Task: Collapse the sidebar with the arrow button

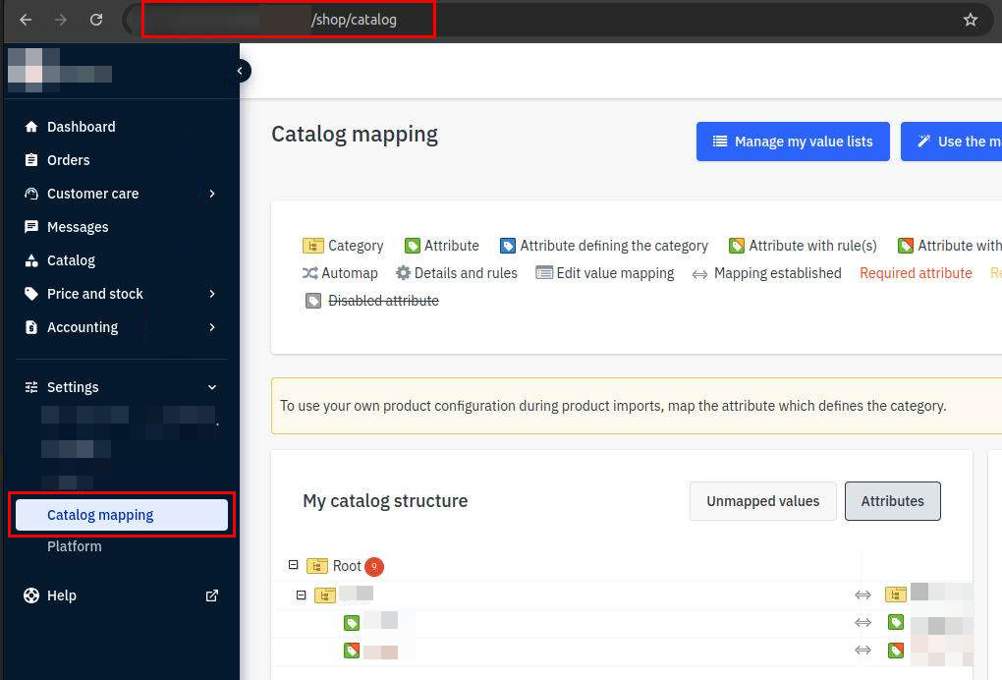Action: point(240,71)
